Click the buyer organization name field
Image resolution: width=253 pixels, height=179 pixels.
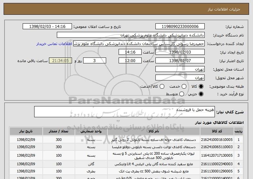coord(131,35)
